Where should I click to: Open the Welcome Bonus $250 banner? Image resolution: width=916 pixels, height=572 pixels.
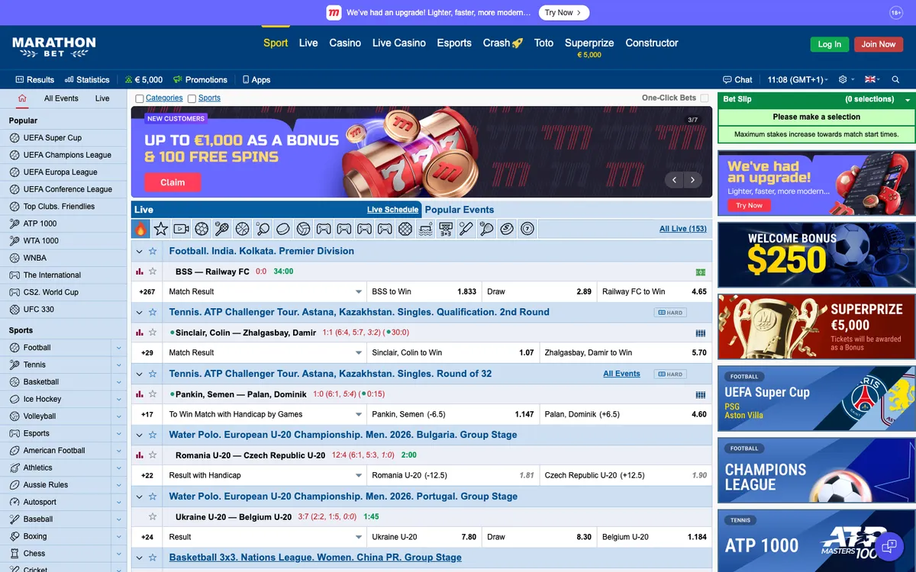816,255
